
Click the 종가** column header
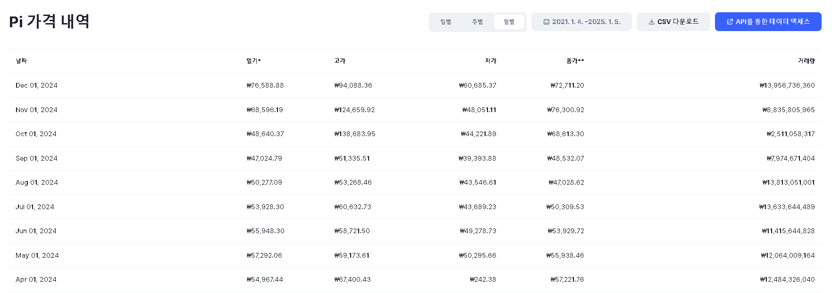pyautogui.click(x=575, y=61)
